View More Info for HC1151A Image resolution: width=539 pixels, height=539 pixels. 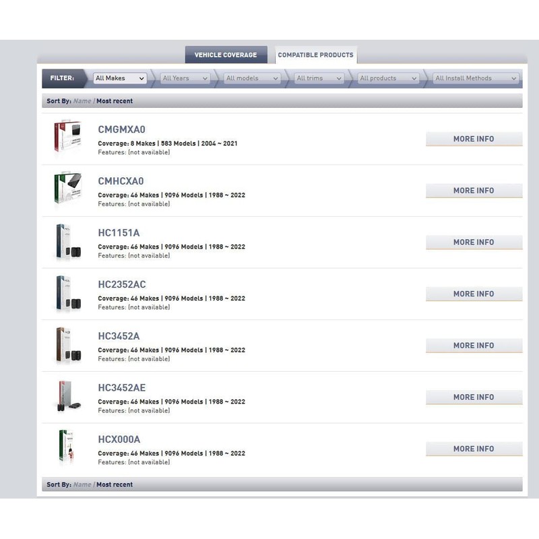pos(474,243)
